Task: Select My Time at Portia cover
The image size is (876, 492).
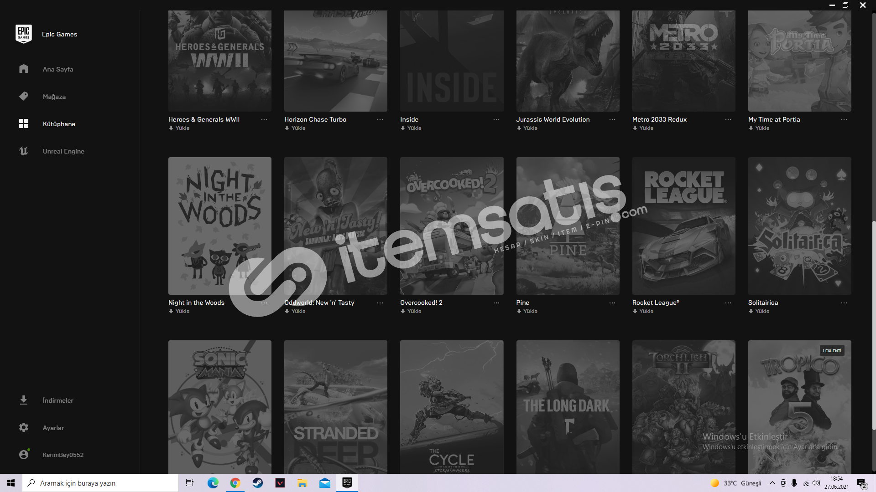Action: coord(800,61)
